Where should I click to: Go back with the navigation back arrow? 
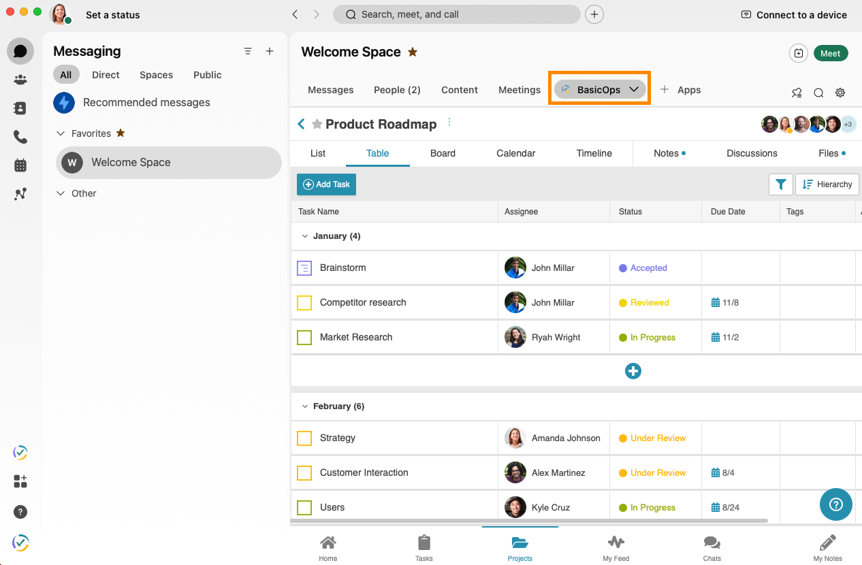click(x=295, y=14)
